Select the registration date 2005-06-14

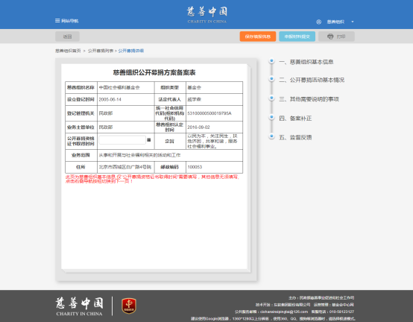tap(110, 100)
